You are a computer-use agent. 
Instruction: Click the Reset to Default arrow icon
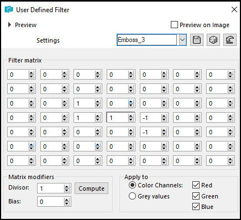pos(230,40)
